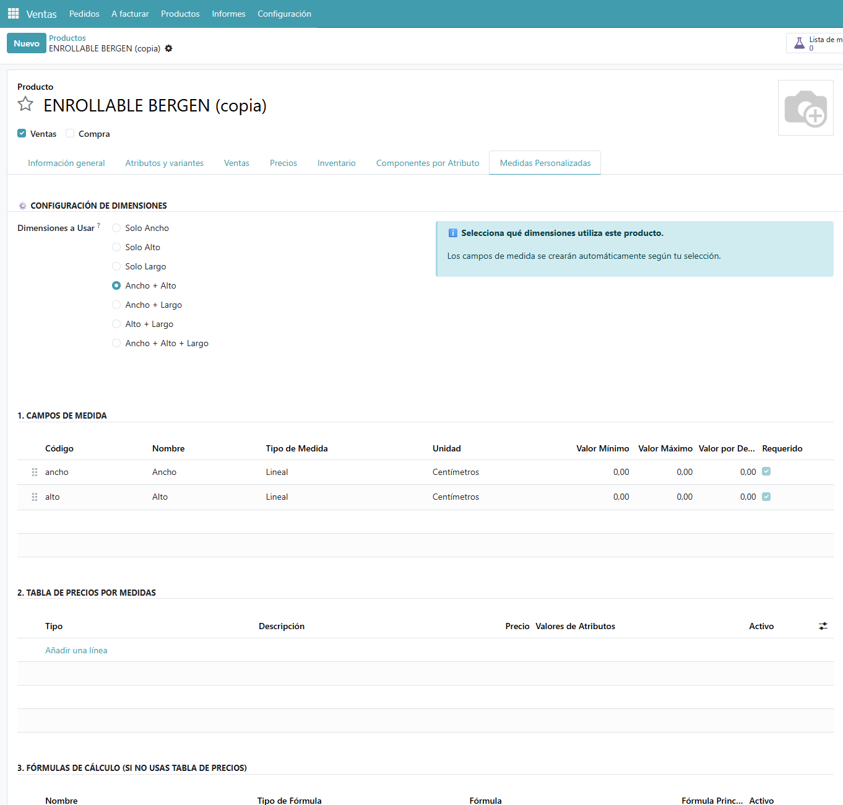Click Valor Máximo 0,00 in alto row
Viewport: 843px width, 805px height.
[685, 497]
